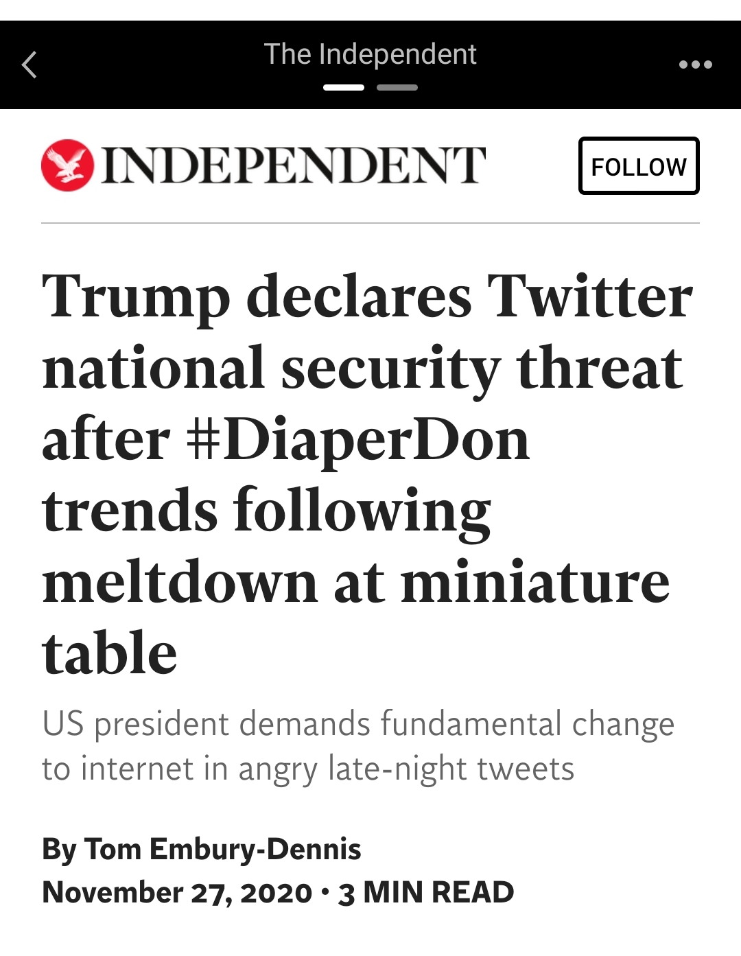
Task: Tap "miniature" in the headline
Action: [535, 583]
